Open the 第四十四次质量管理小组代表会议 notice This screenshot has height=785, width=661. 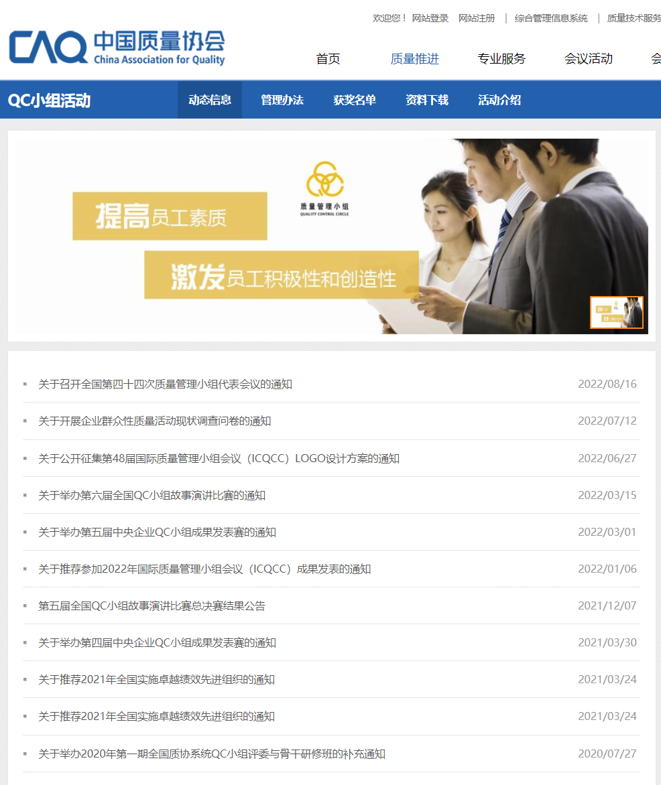point(166,384)
